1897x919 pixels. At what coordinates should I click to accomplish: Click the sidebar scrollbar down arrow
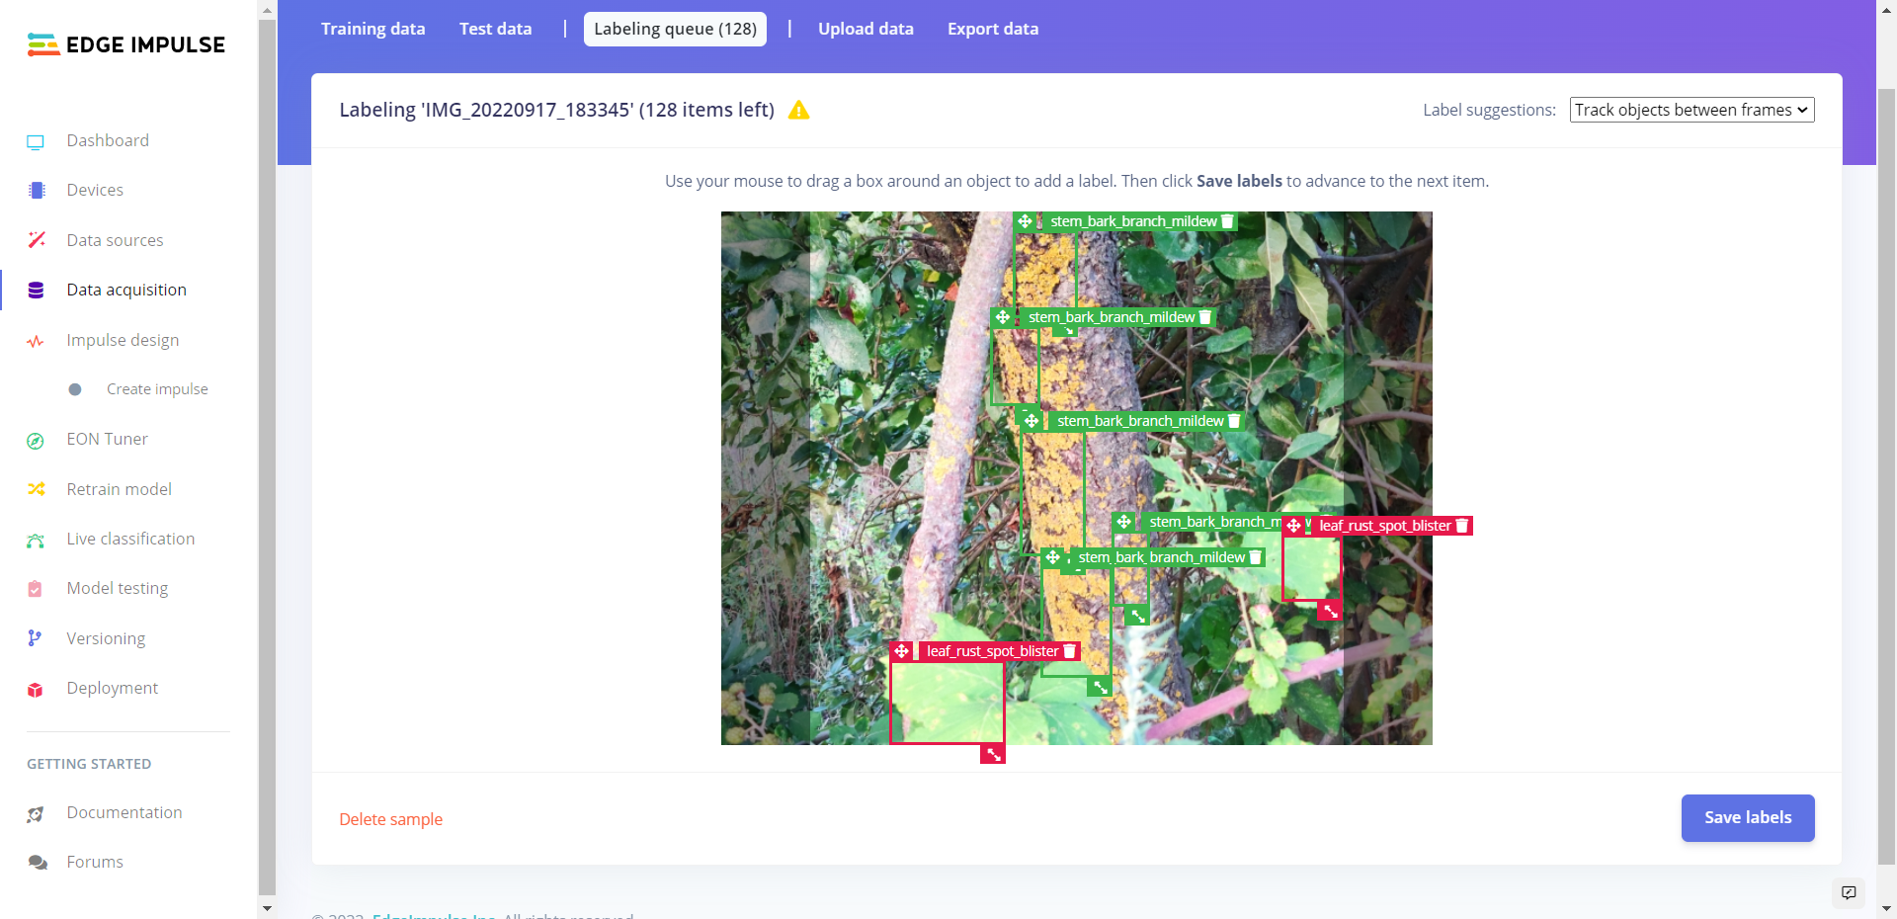pyautogui.click(x=267, y=908)
